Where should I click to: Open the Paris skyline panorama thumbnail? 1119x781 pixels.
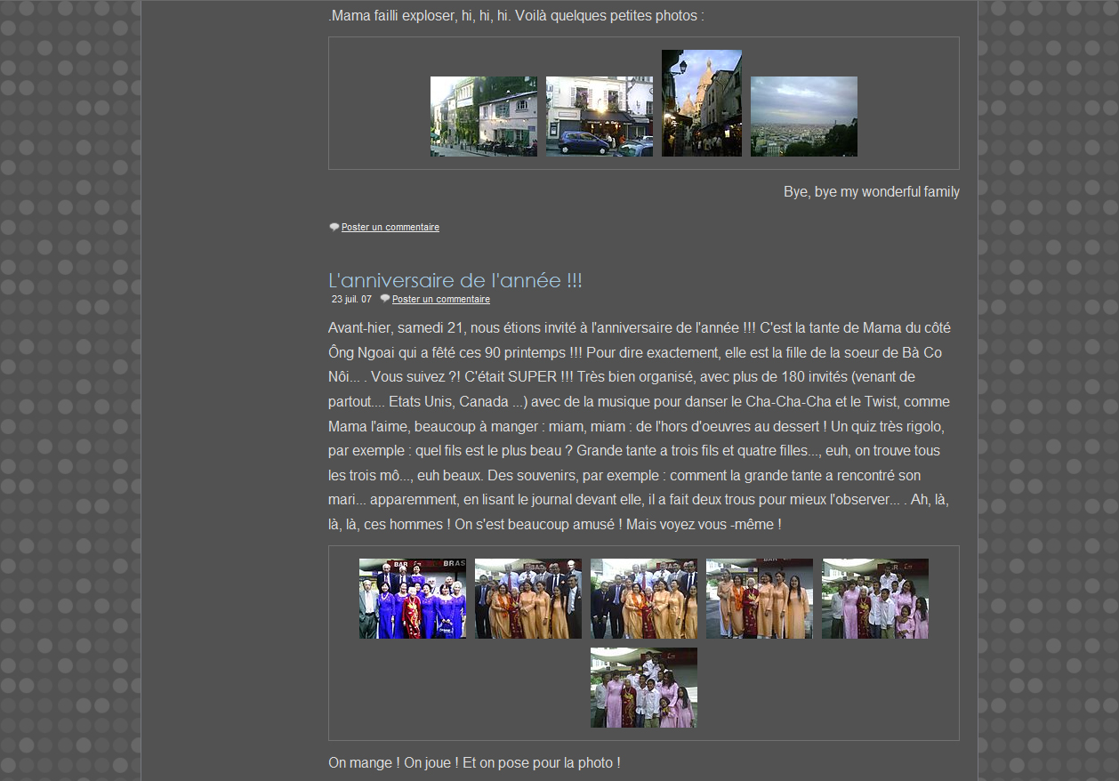803,117
